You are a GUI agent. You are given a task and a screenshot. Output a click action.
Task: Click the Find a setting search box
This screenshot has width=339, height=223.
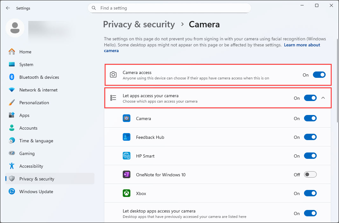click(x=172, y=8)
